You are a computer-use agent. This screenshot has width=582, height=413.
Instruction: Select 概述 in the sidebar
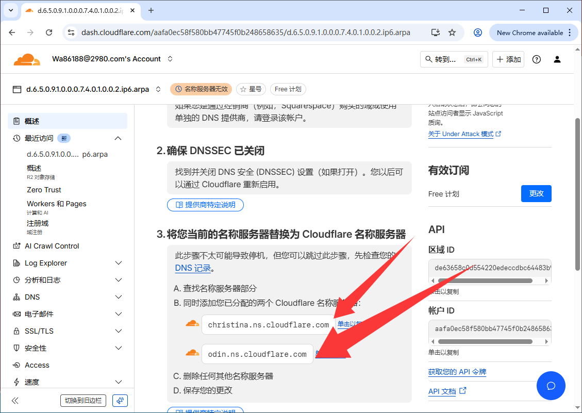click(32, 121)
